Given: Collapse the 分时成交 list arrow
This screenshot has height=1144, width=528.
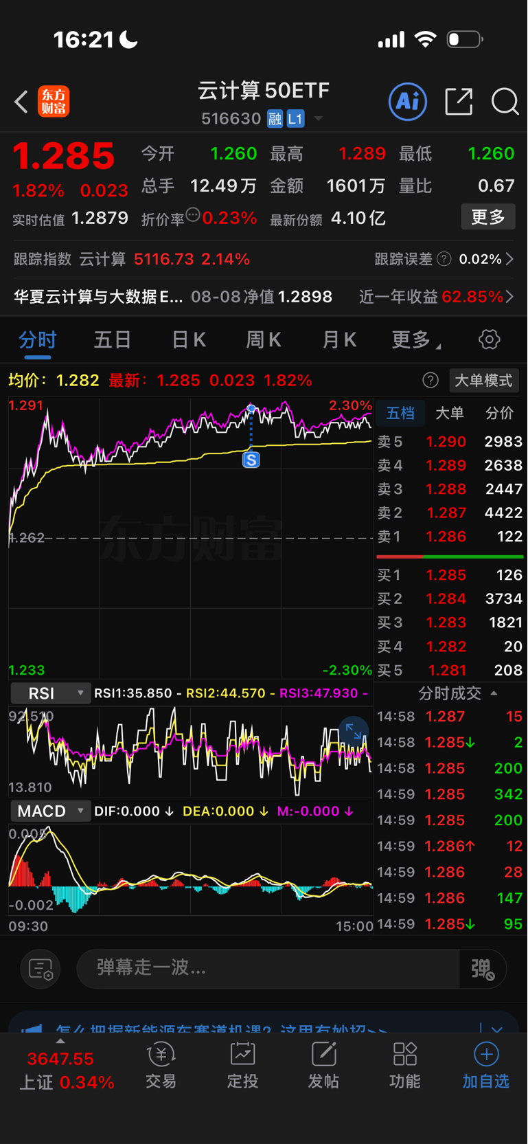Looking at the screenshot, I should click(x=494, y=693).
